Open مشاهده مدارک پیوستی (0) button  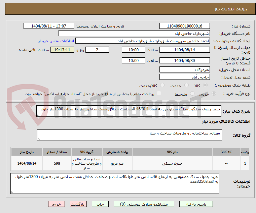pos(144,204)
